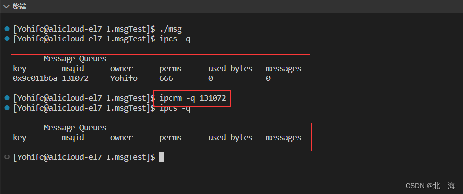Click msqid value 131072 in table
Screen dimensions: 463x194
coord(75,78)
